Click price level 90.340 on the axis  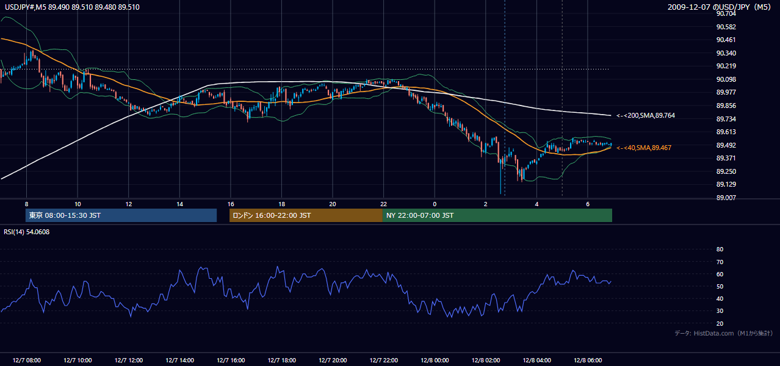(x=726, y=53)
